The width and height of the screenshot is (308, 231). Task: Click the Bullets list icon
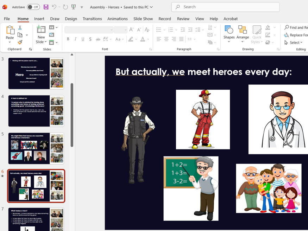tap(158, 30)
